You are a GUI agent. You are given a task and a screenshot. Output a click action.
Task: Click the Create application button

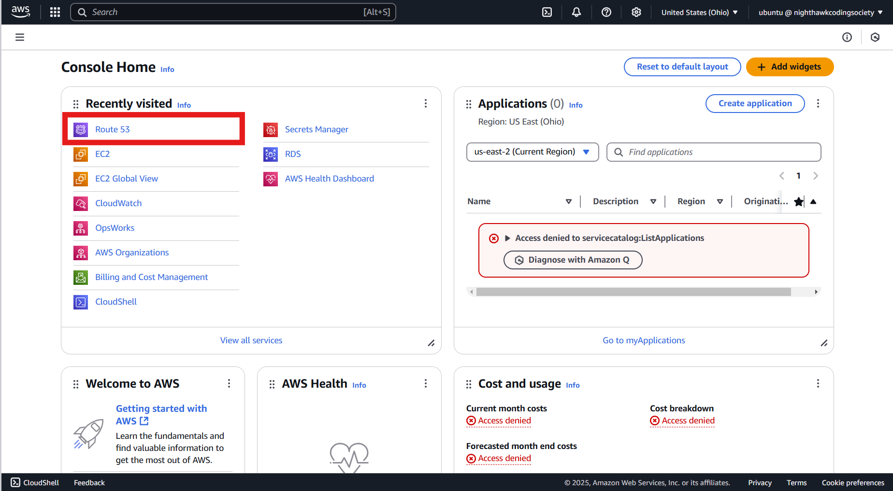[755, 103]
